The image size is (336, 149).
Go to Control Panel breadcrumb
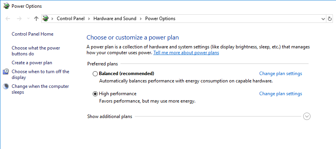[71, 19]
